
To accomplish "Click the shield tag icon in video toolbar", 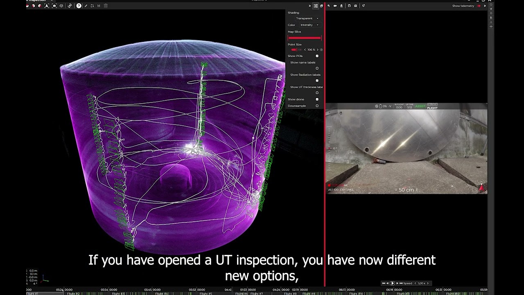I will tap(364, 5).
